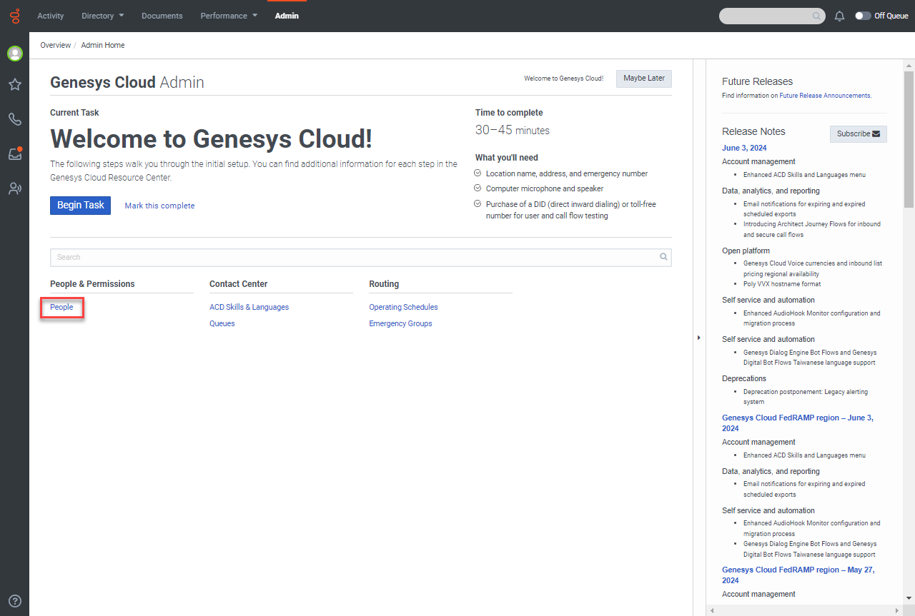915x616 pixels.
Task: Click the 'Routing' heading
Action: pos(384,284)
